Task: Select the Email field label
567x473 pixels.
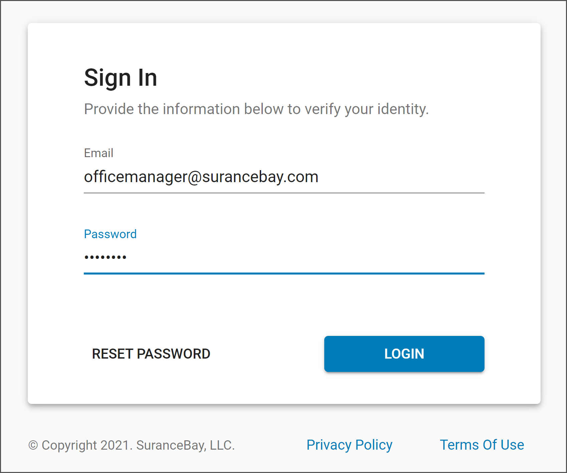Action: coord(99,153)
